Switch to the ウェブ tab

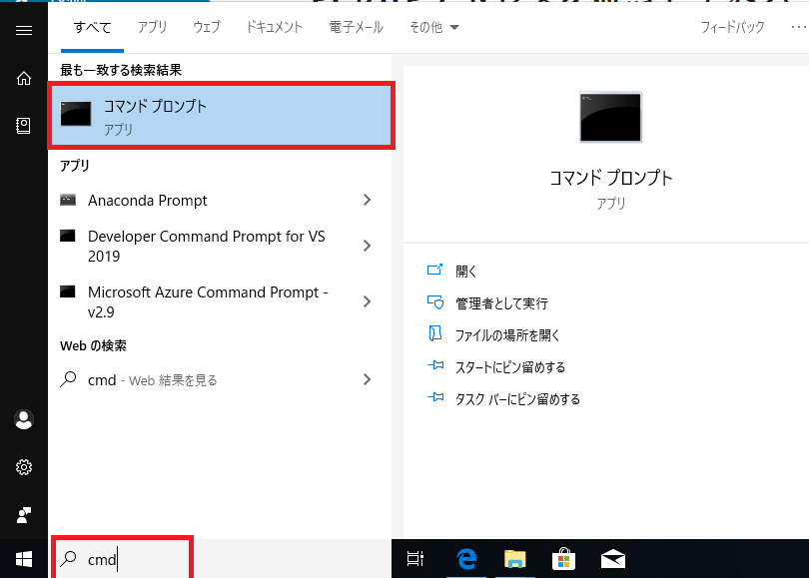click(x=207, y=27)
